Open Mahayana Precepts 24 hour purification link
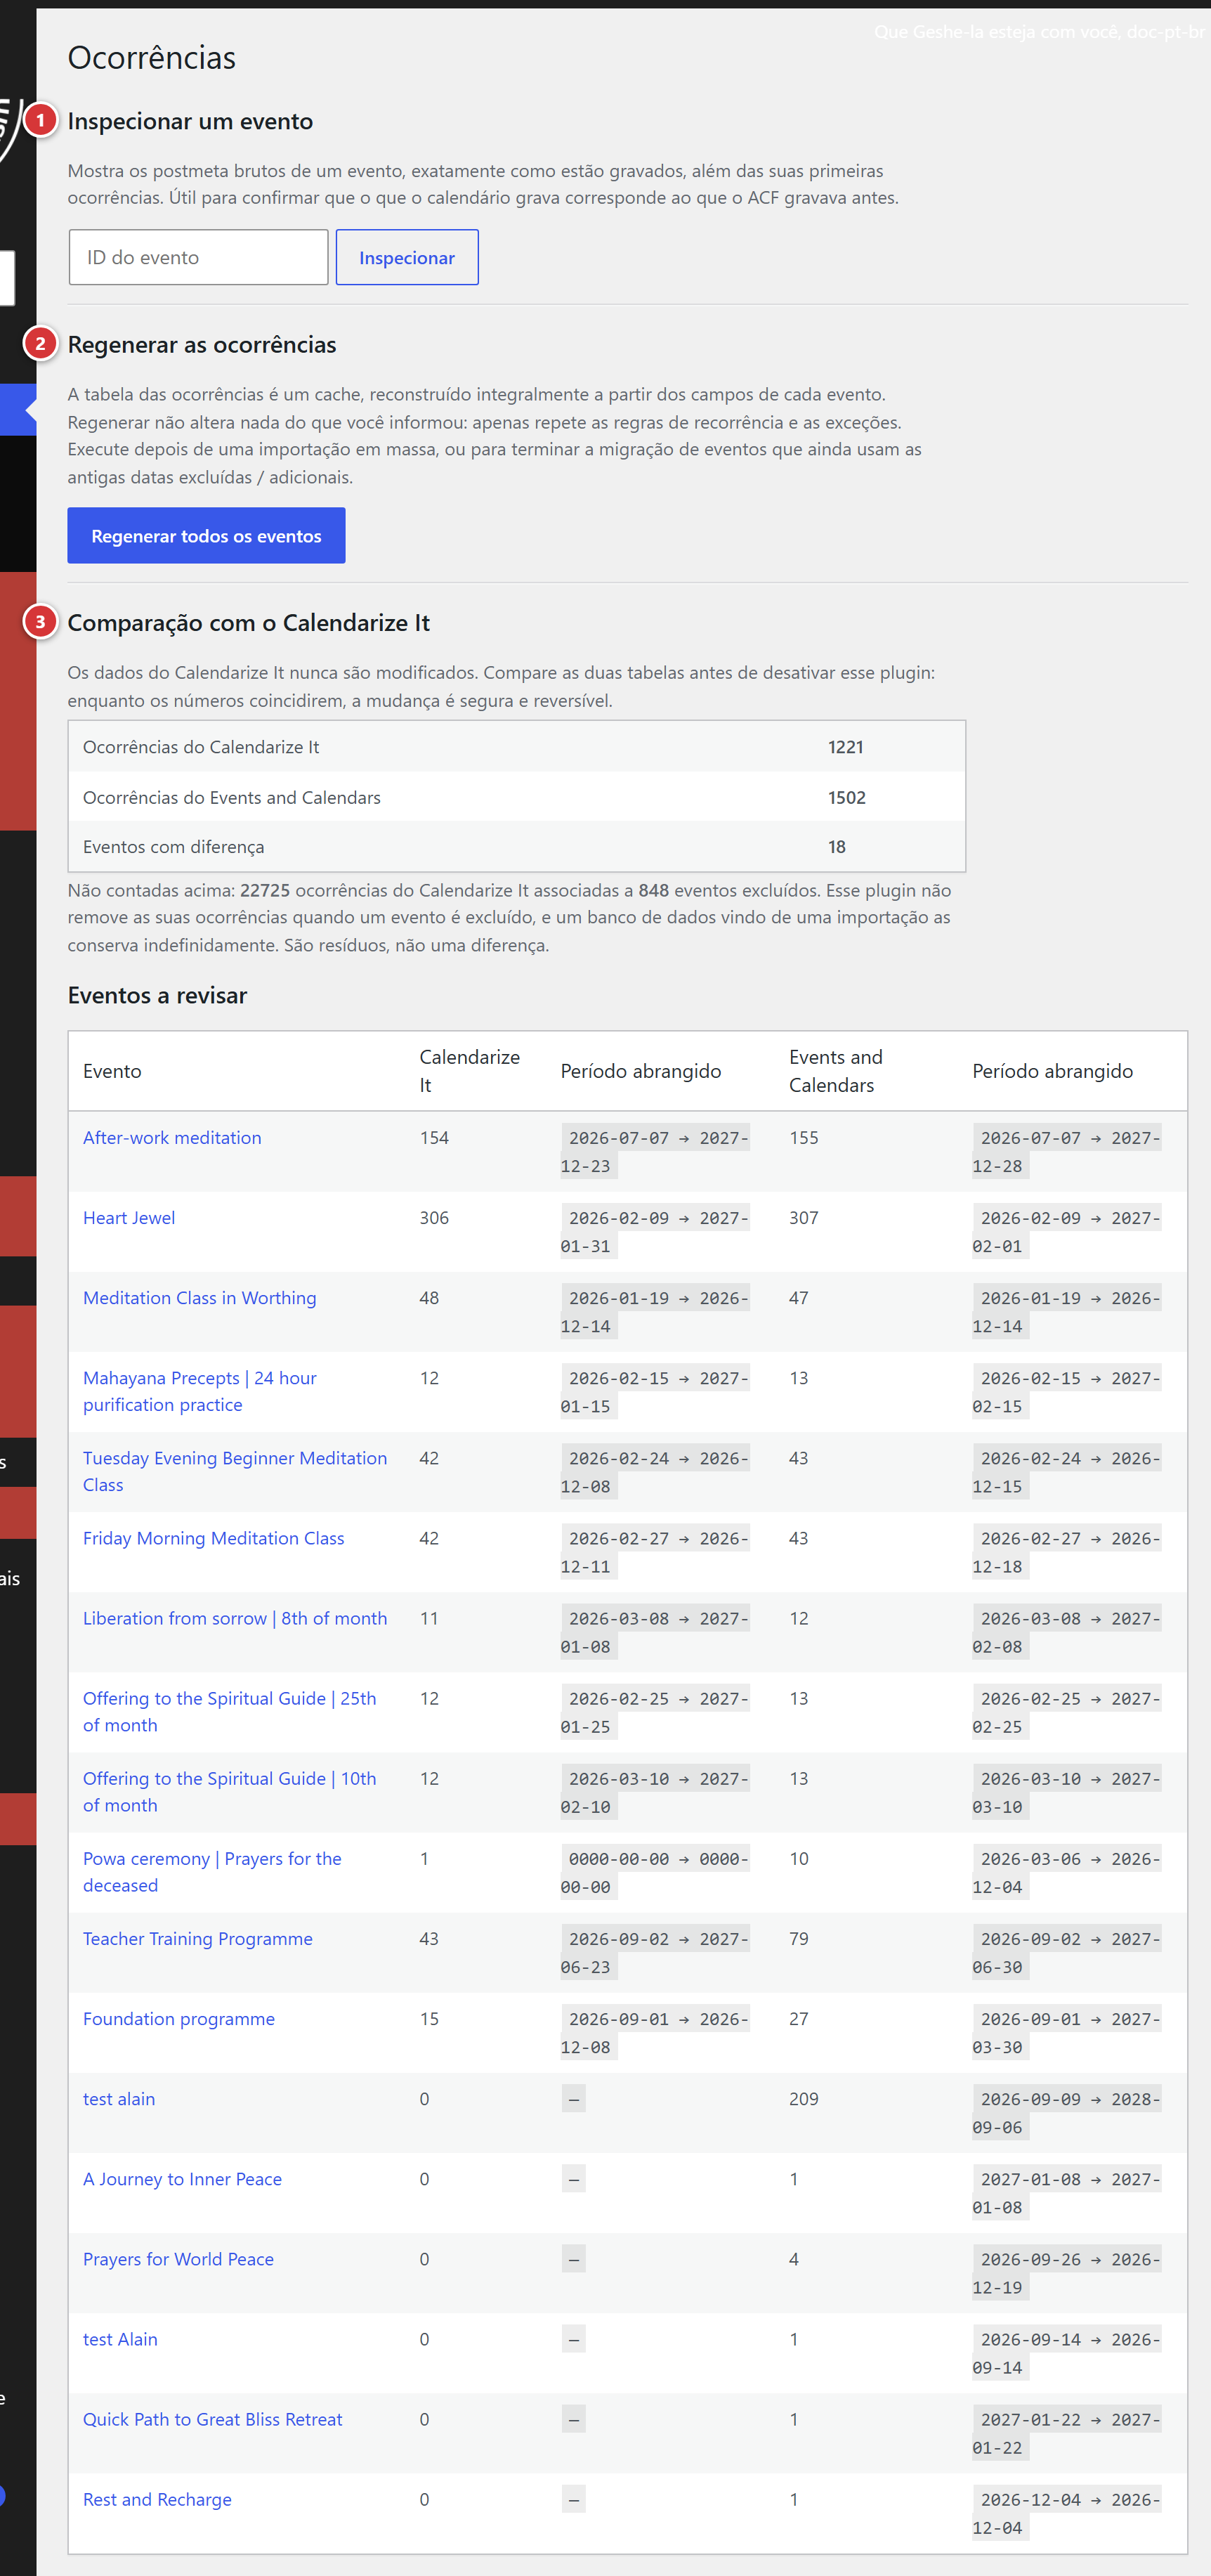 (x=200, y=1391)
